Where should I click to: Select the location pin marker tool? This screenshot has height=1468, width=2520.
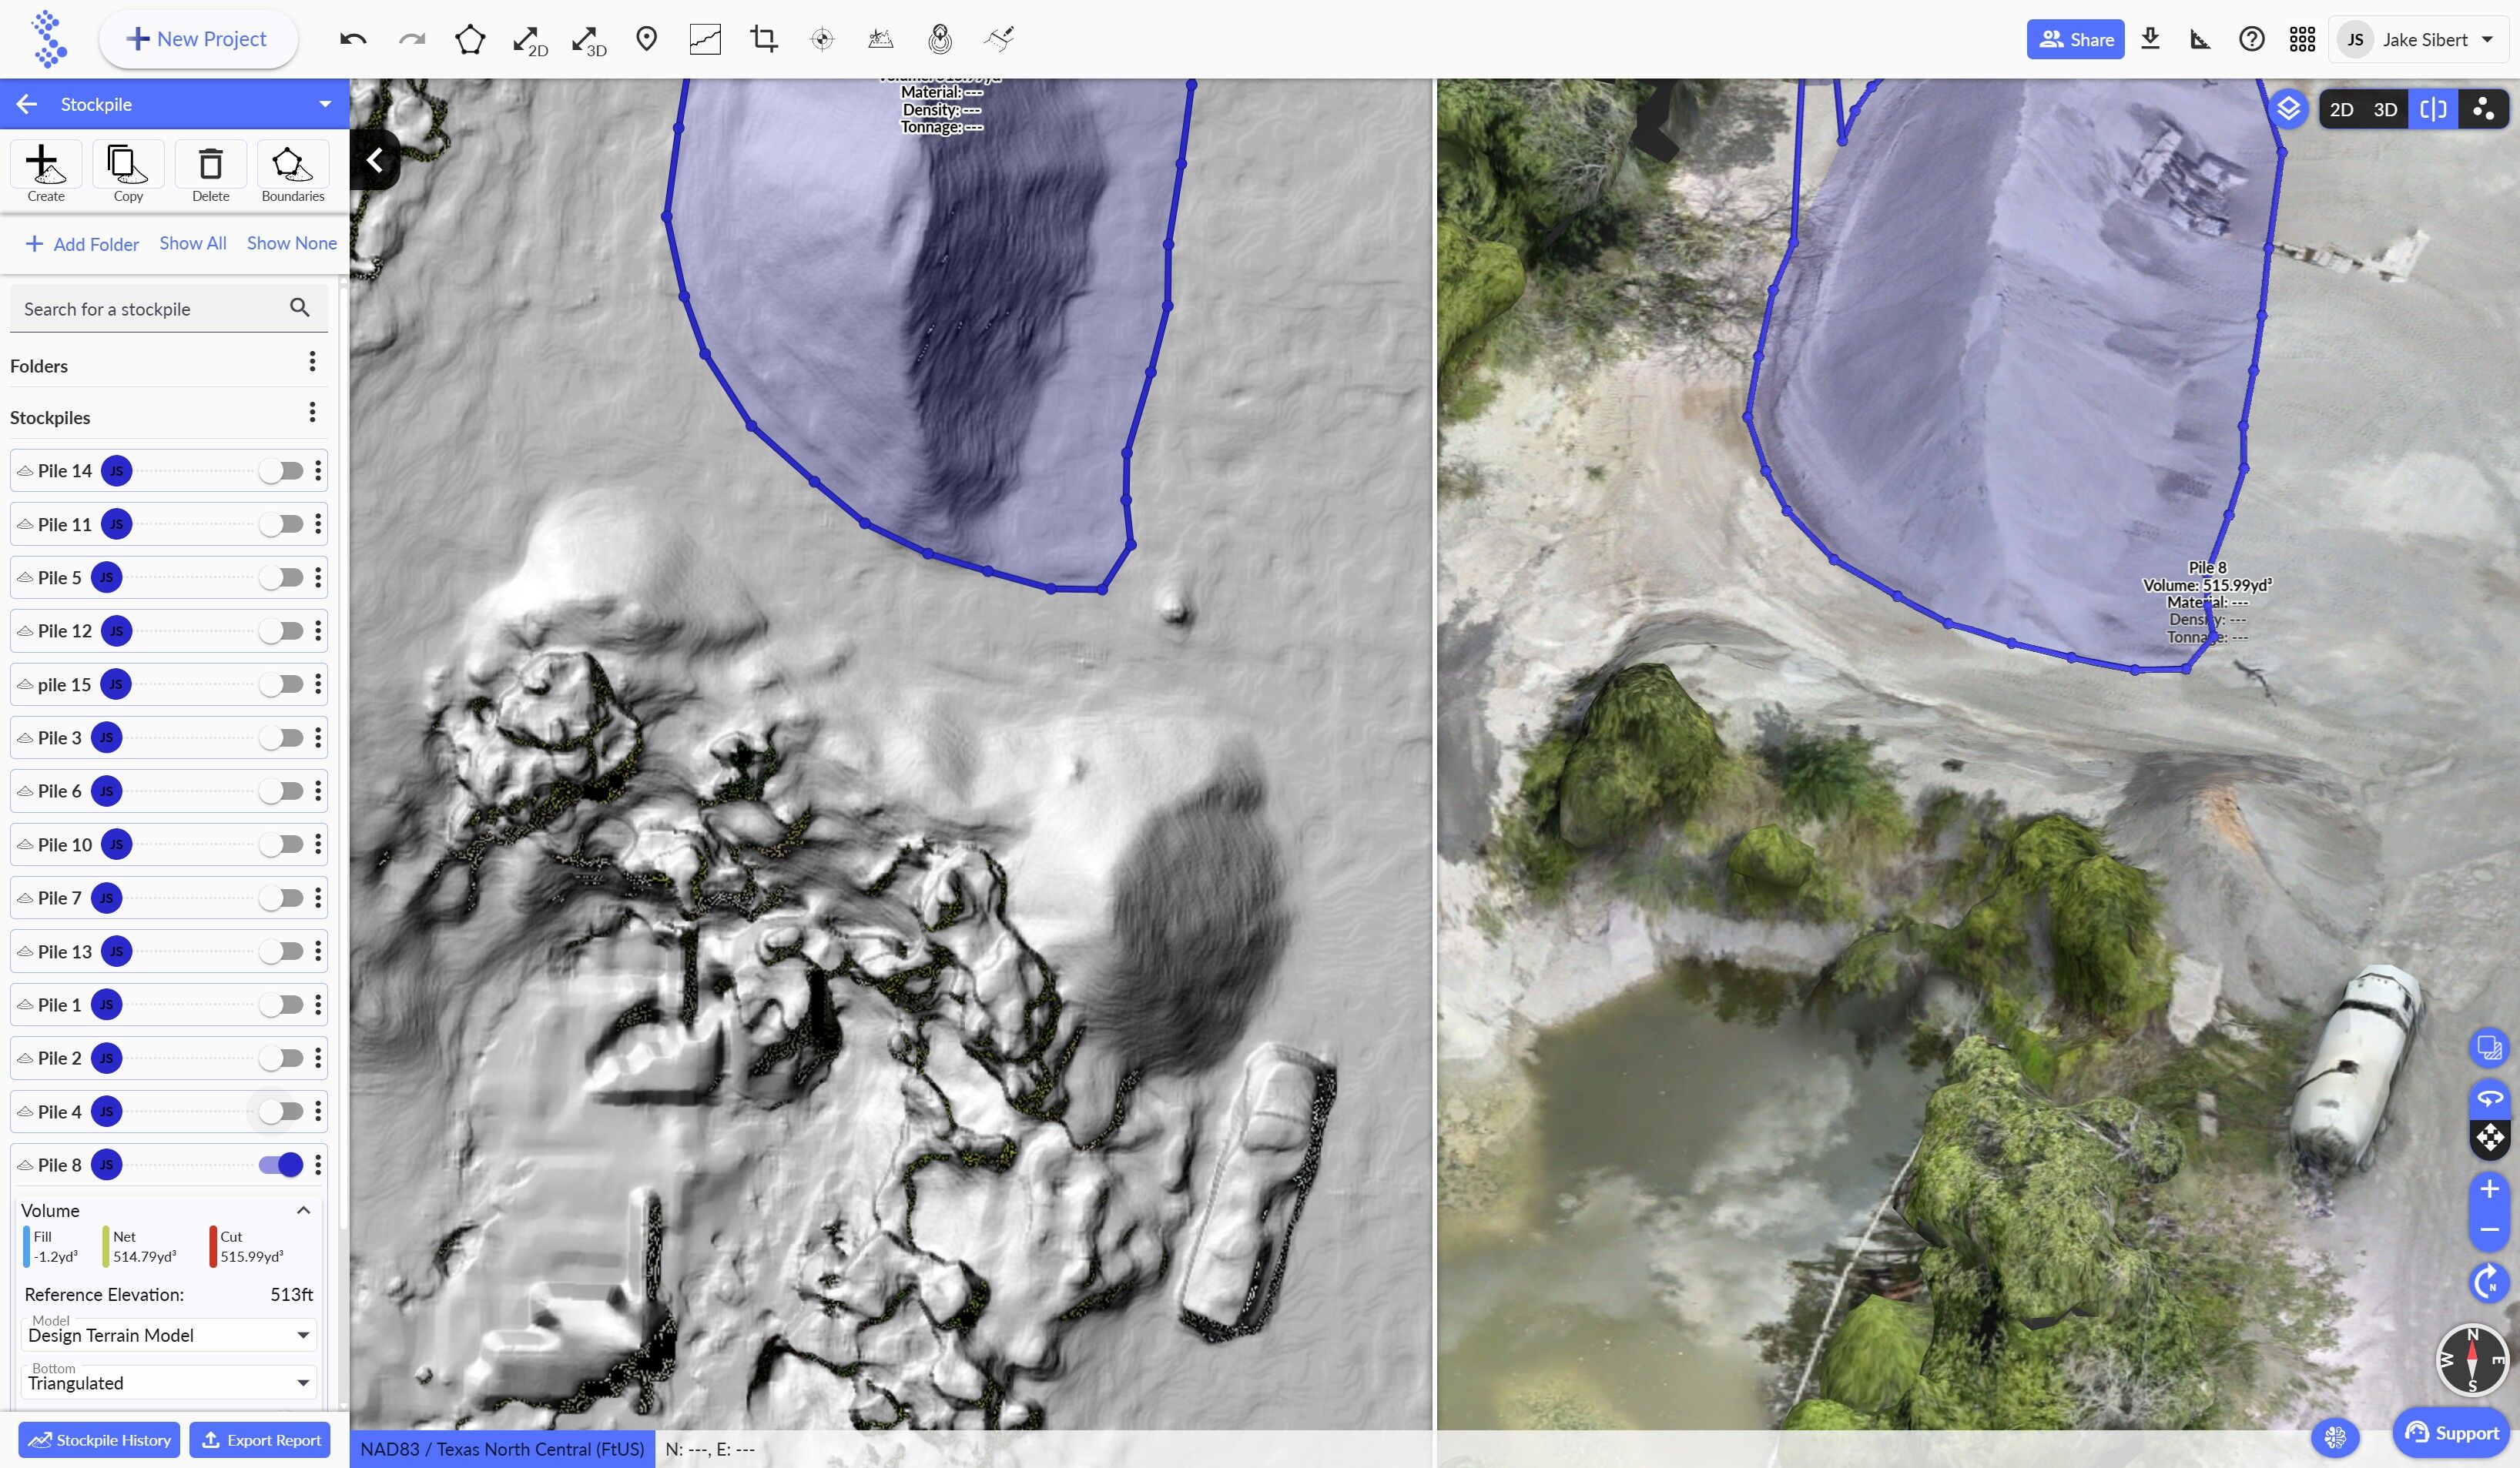point(647,39)
